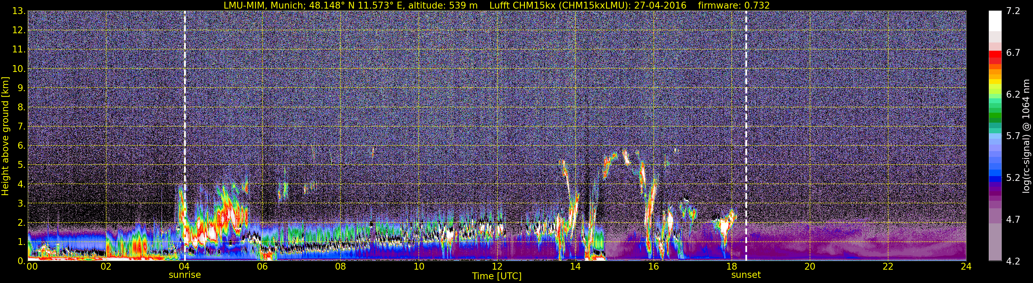Click the '2.' tick on the height axis
Viewport: 1033px width, 283px height.
22,222
